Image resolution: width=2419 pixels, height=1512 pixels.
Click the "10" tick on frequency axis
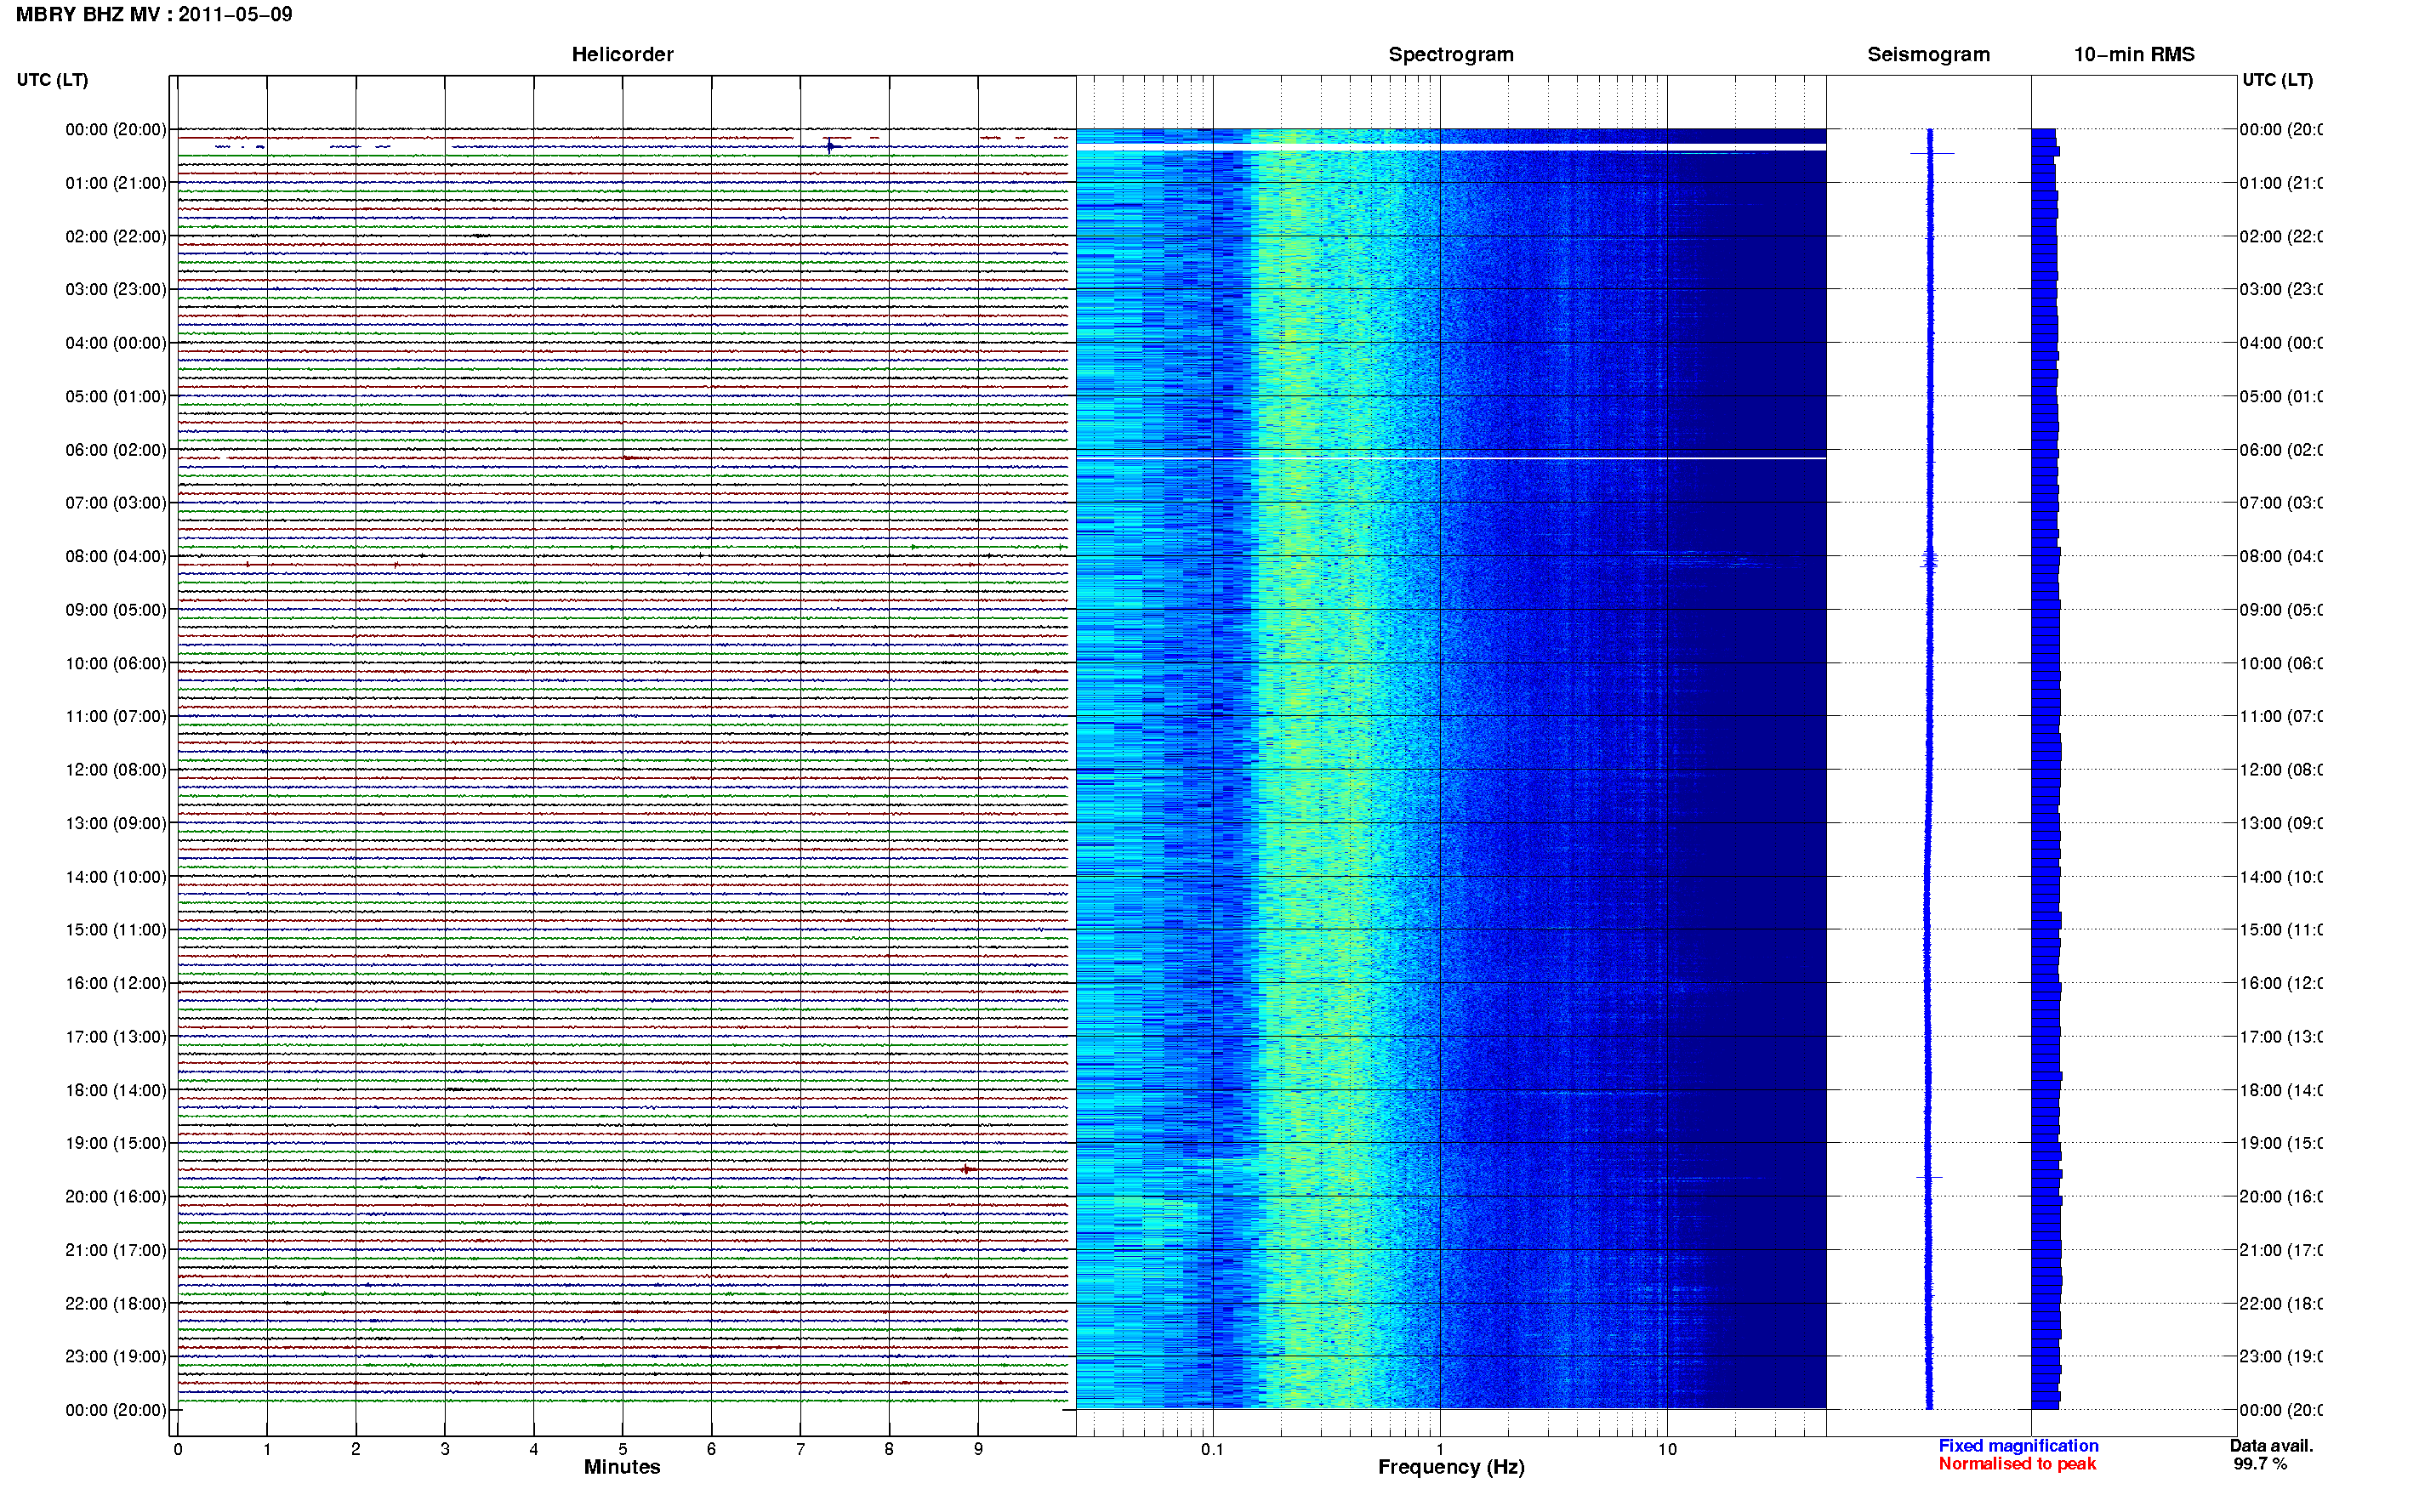pyautogui.click(x=1667, y=1449)
